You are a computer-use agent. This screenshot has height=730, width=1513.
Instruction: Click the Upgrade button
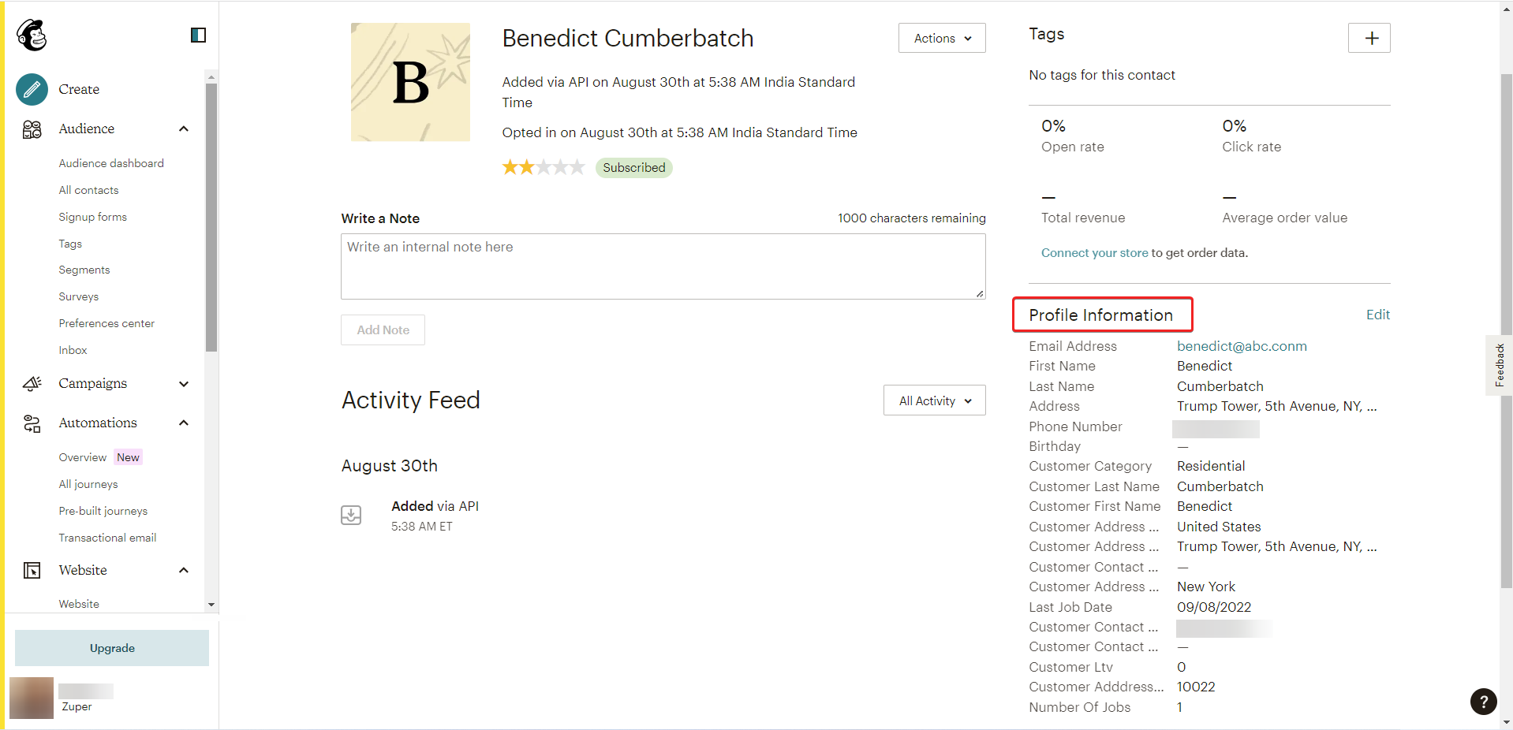112,648
